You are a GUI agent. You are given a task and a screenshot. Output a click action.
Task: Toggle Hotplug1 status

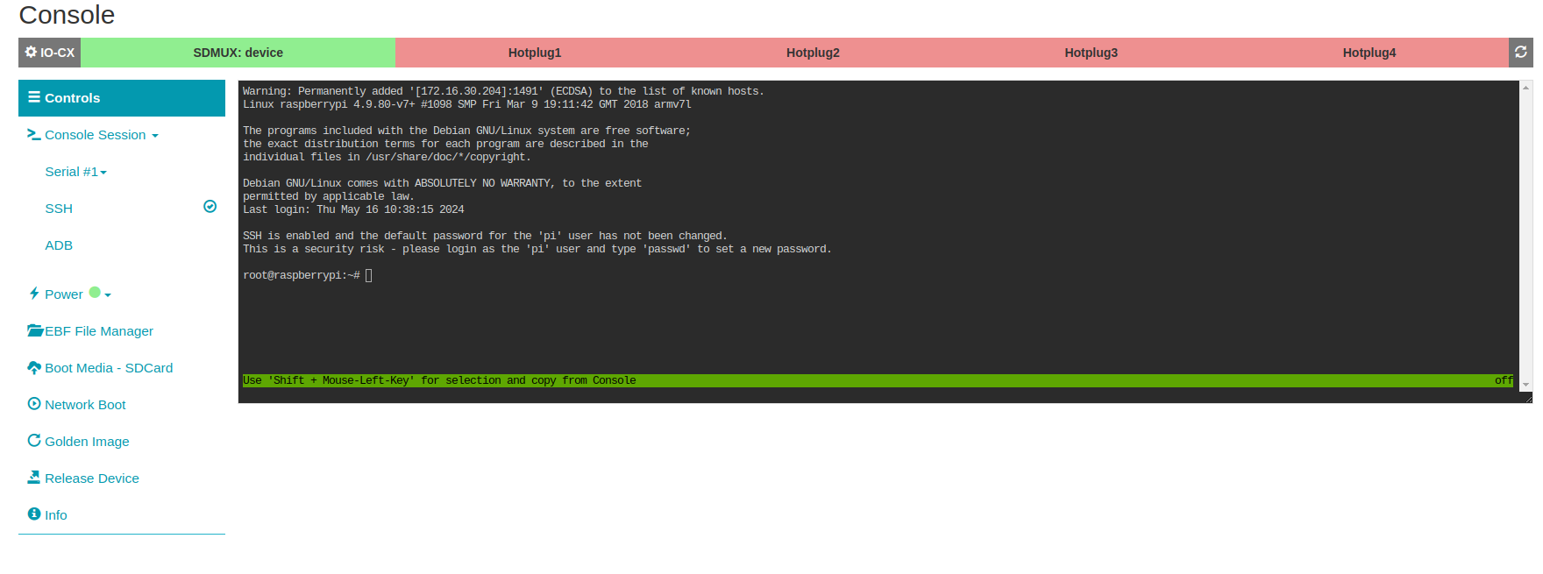click(535, 53)
